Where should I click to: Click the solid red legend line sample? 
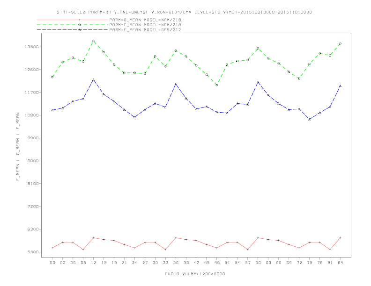[73, 20]
